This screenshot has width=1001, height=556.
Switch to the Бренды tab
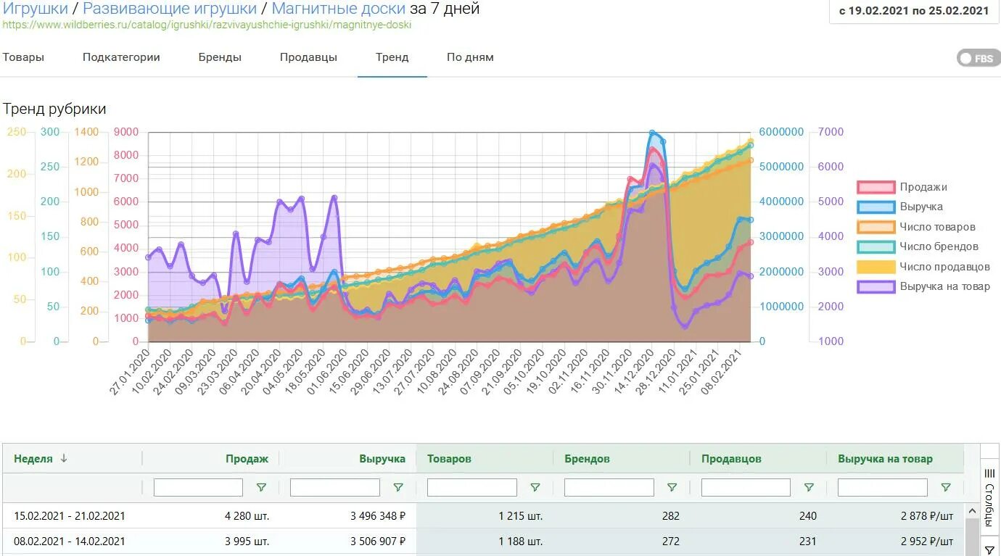click(220, 57)
